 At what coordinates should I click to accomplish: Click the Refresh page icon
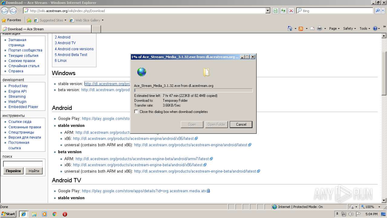click(283, 11)
